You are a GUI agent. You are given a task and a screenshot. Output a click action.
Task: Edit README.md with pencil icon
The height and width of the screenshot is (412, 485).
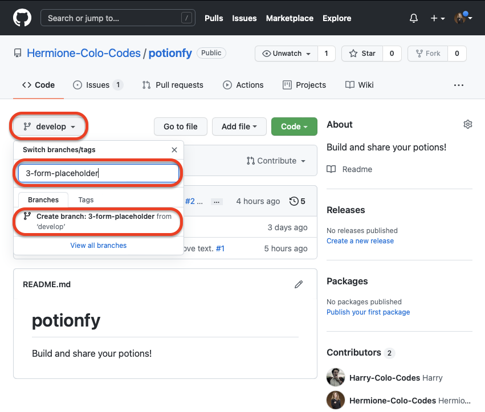tap(299, 284)
